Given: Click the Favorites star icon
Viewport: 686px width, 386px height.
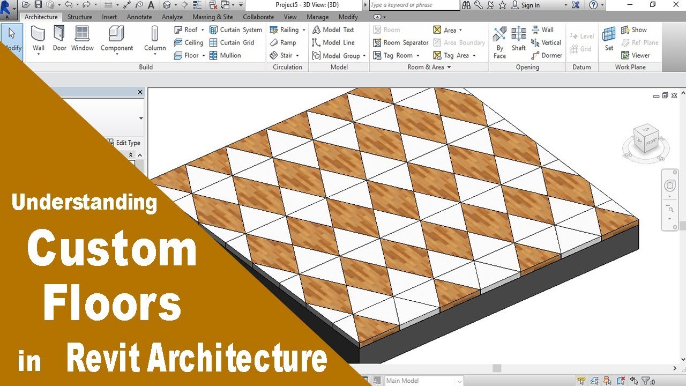Looking at the screenshot, I should [x=502, y=5].
